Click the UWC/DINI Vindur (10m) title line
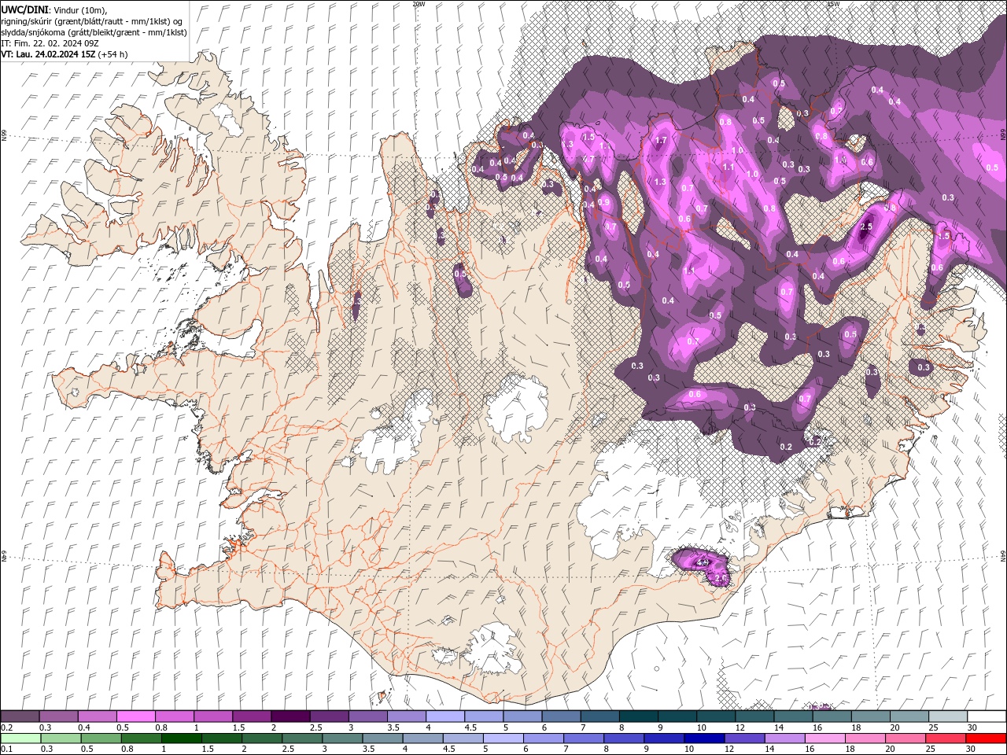The height and width of the screenshot is (755, 1007). (x=54, y=9)
